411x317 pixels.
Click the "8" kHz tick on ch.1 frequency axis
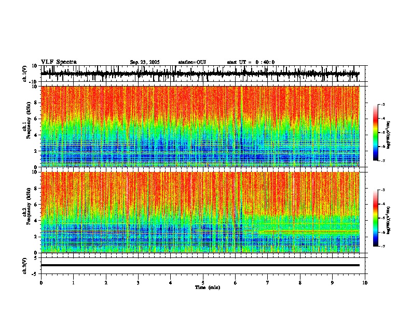pos(36,103)
